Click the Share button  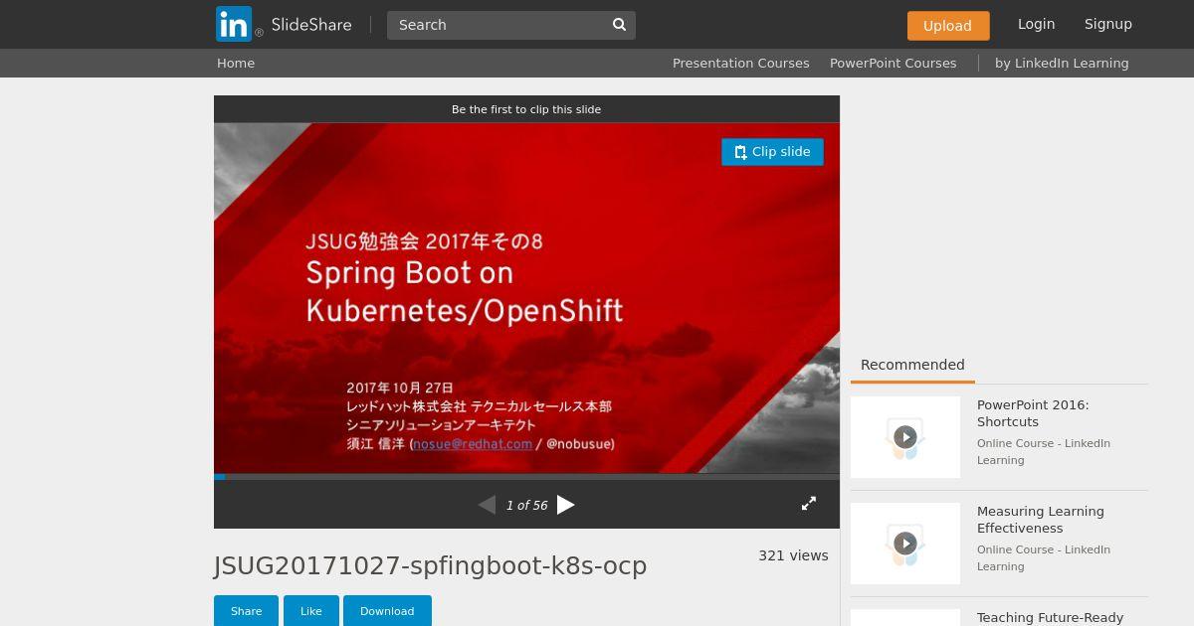click(246, 611)
